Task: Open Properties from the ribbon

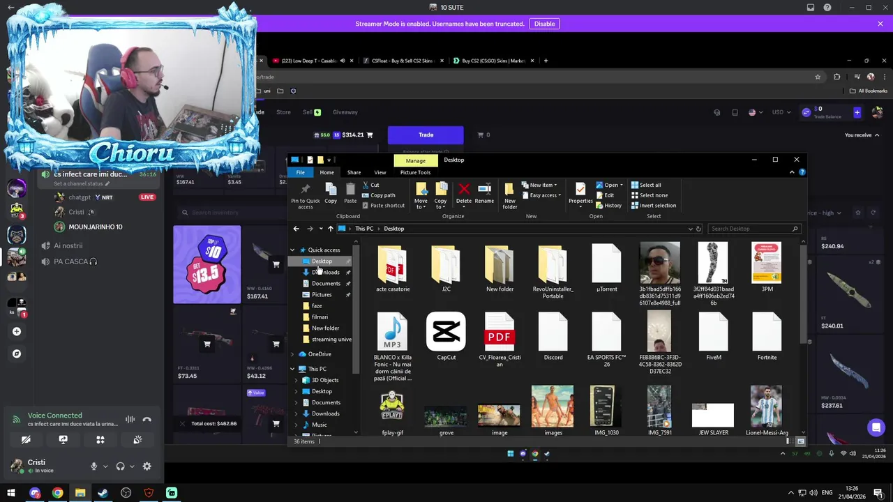Action: [x=580, y=195]
